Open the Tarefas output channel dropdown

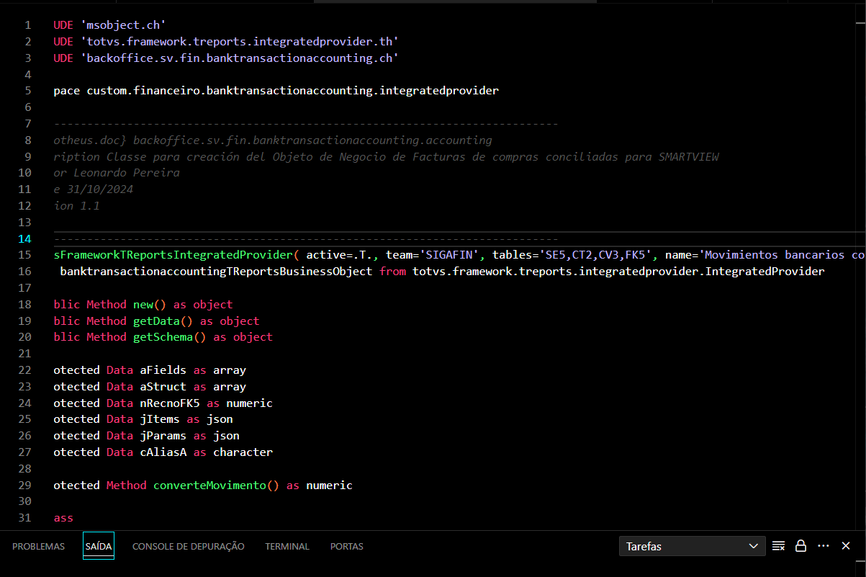pos(692,547)
